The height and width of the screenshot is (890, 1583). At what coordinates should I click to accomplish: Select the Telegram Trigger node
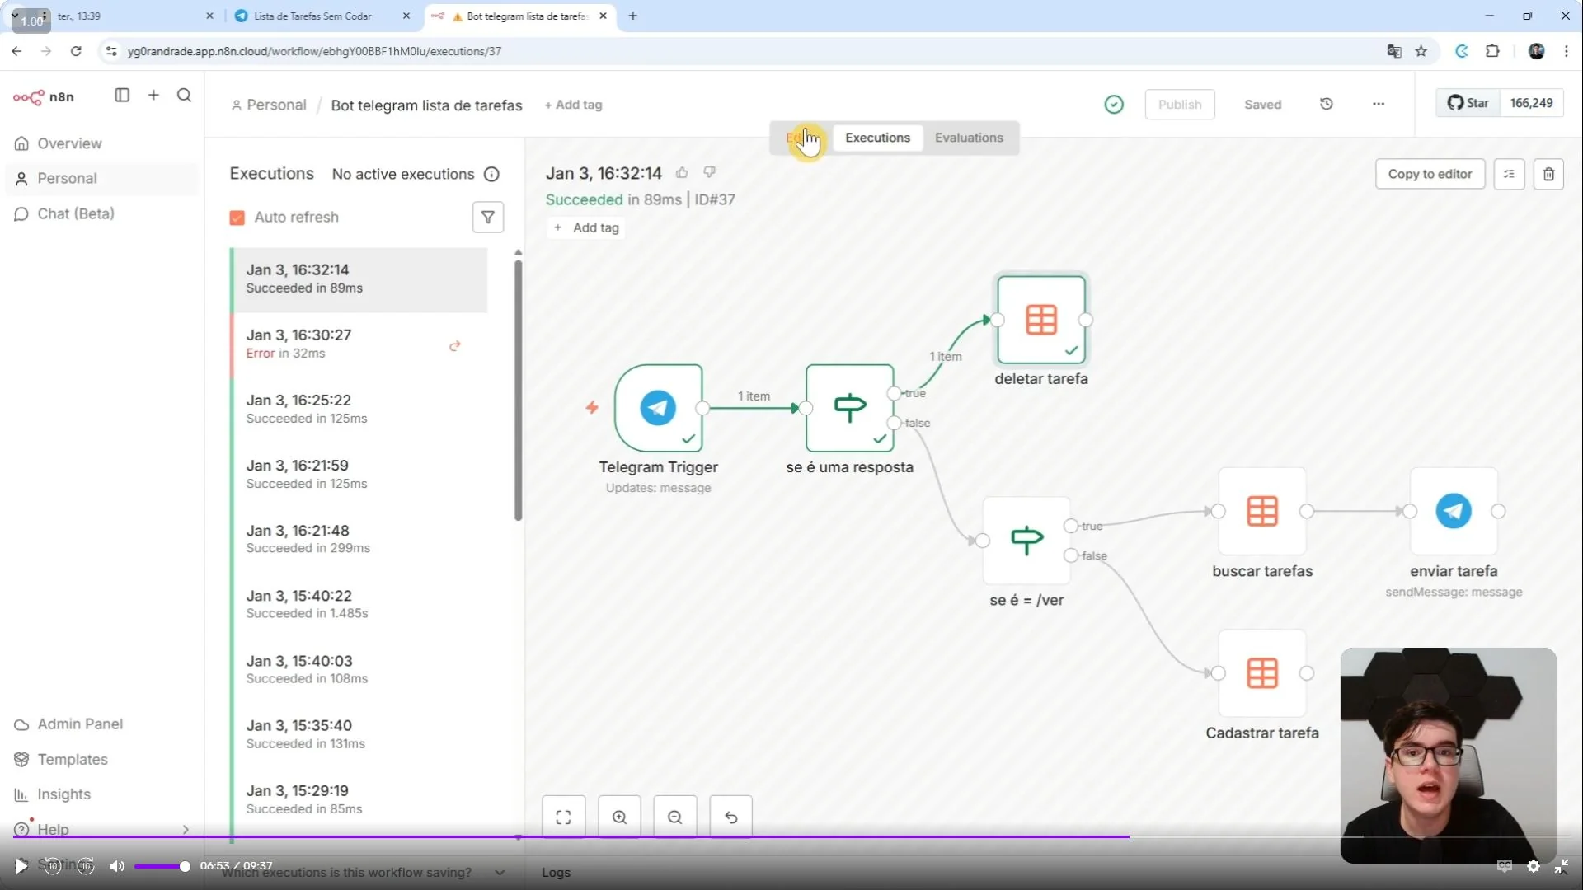pyautogui.click(x=658, y=408)
